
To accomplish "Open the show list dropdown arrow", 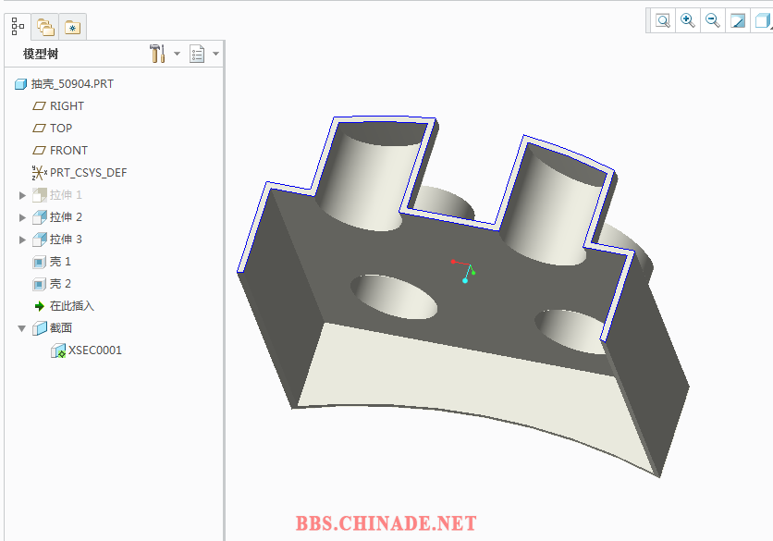I will click(x=216, y=54).
